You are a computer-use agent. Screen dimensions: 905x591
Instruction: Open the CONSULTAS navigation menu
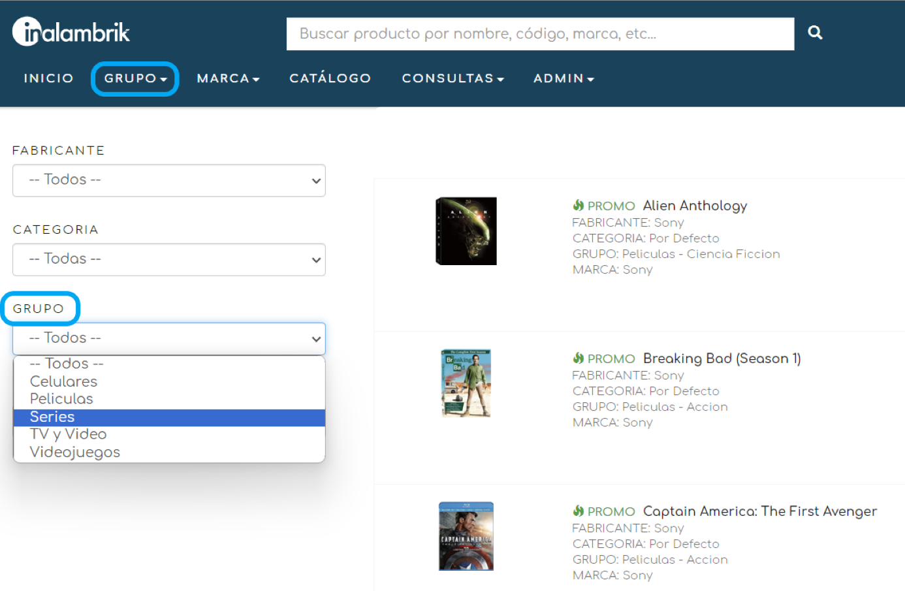pyautogui.click(x=453, y=78)
